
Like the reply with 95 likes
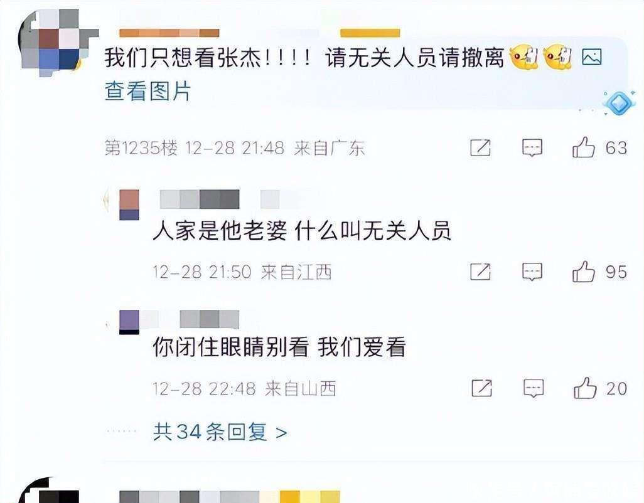583,271
